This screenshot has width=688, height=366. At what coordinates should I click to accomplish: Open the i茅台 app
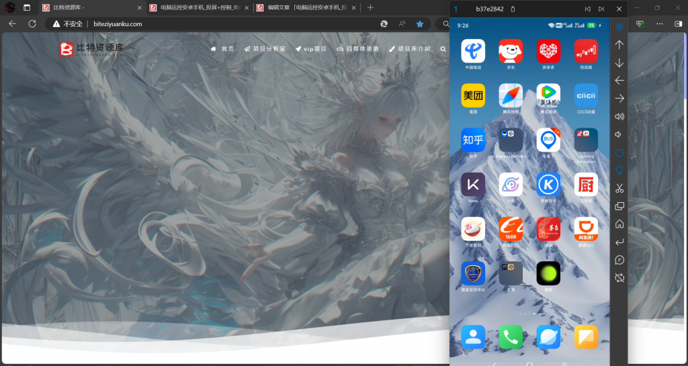[548, 229]
